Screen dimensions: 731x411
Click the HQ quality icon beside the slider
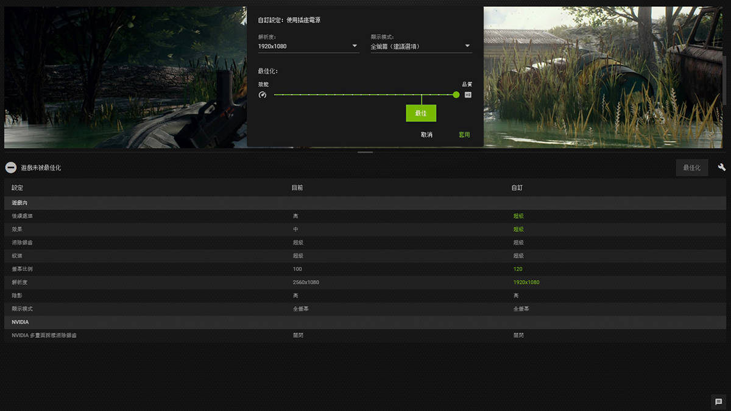coord(468,95)
